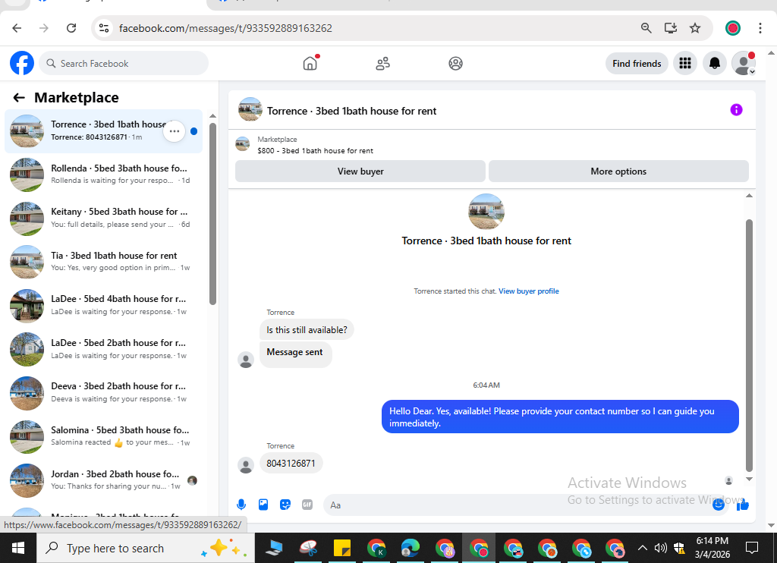777x563 pixels.
Task: Open the Facebook menu grid icon
Action: 685,64
